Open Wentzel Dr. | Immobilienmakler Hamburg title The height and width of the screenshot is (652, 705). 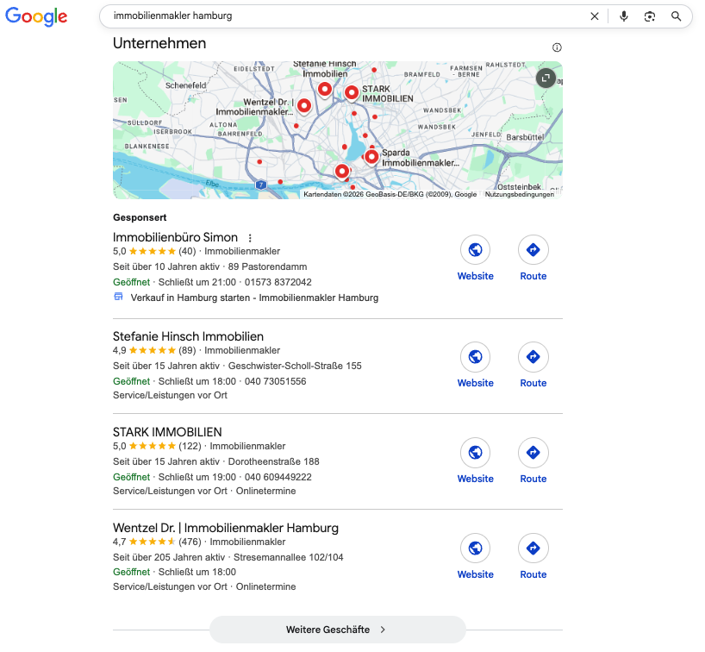click(226, 528)
